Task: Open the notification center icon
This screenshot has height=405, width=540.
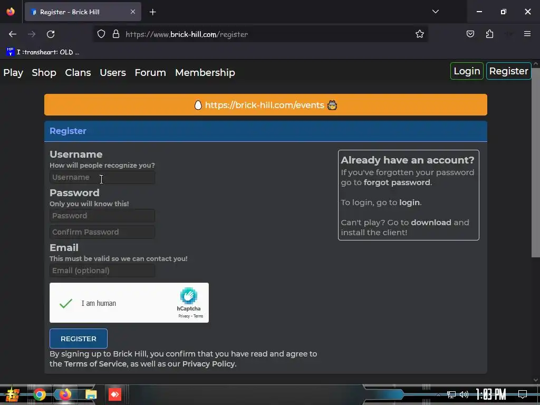Action: (523, 394)
